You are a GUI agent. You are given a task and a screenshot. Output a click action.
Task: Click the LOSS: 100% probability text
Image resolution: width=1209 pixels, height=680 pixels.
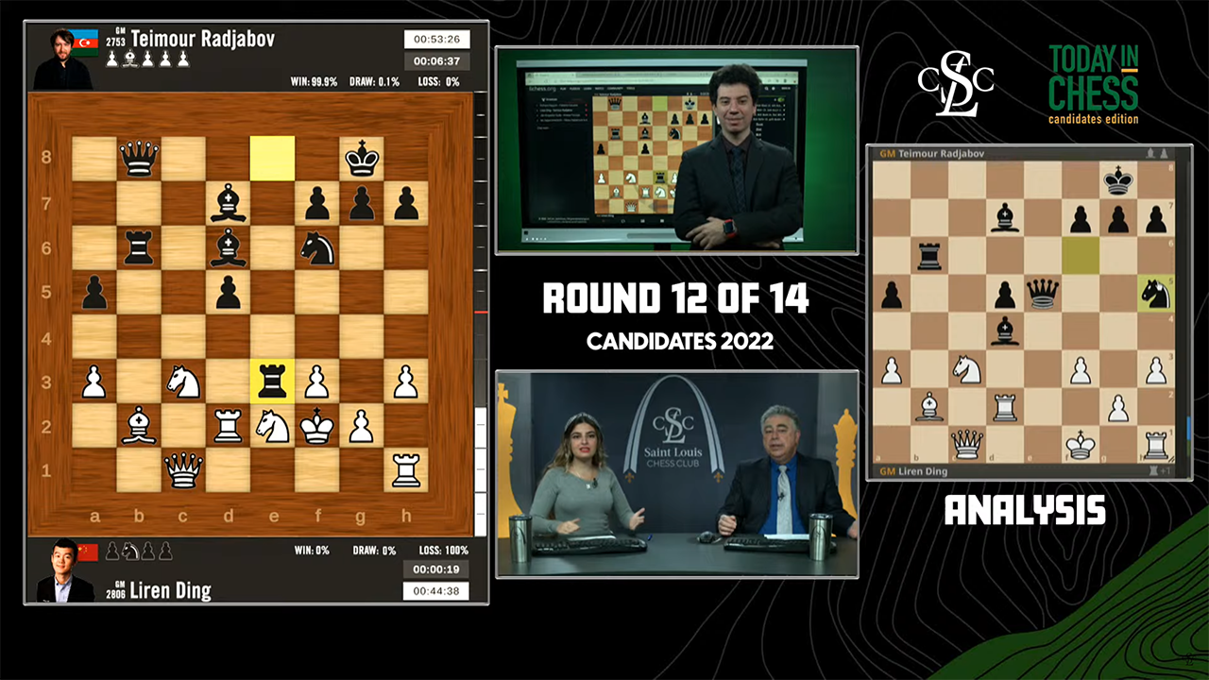pyautogui.click(x=441, y=551)
